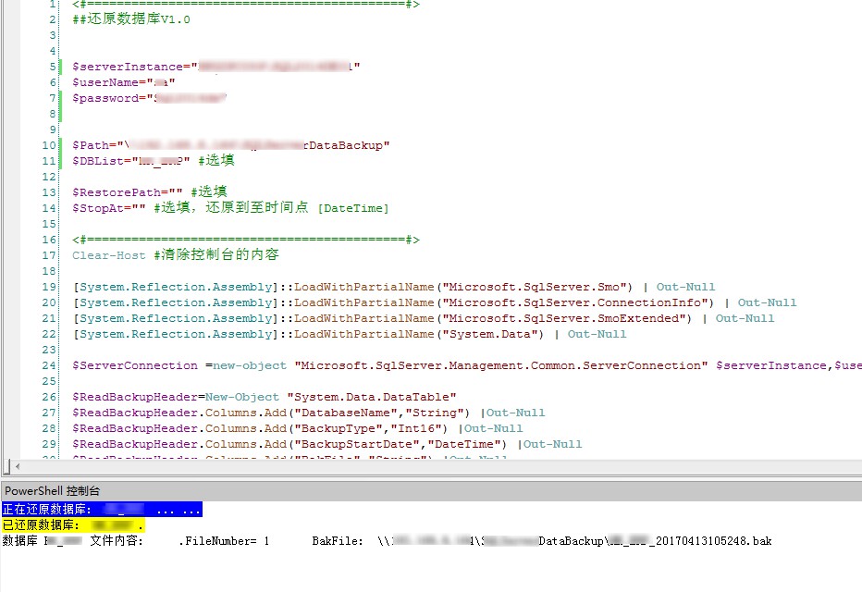
Task: Click Out-Null on line 19
Action: pyautogui.click(x=685, y=287)
